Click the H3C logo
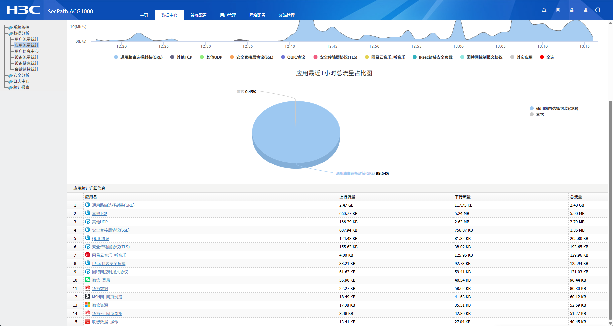613x326 pixels. (23, 10)
